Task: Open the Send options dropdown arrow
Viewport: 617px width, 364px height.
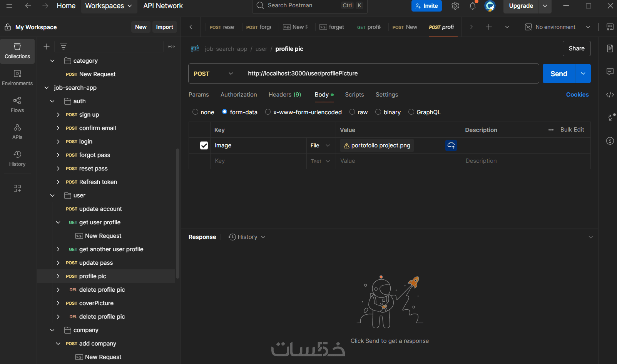Action: click(583, 73)
